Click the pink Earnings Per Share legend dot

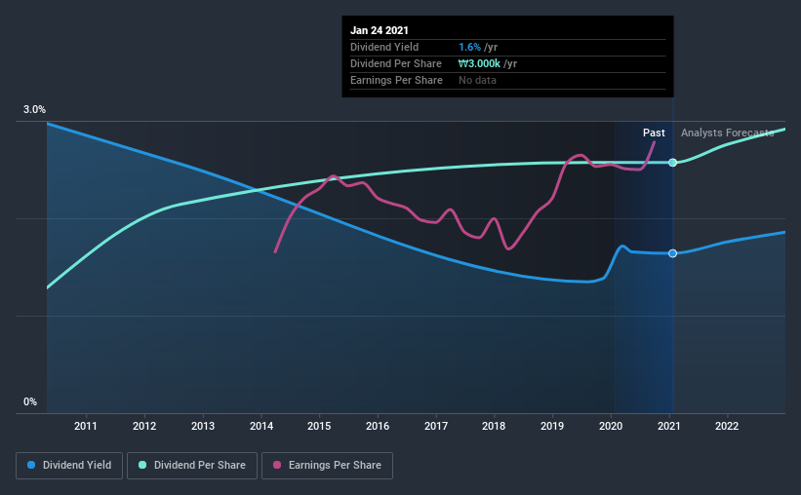(277, 465)
